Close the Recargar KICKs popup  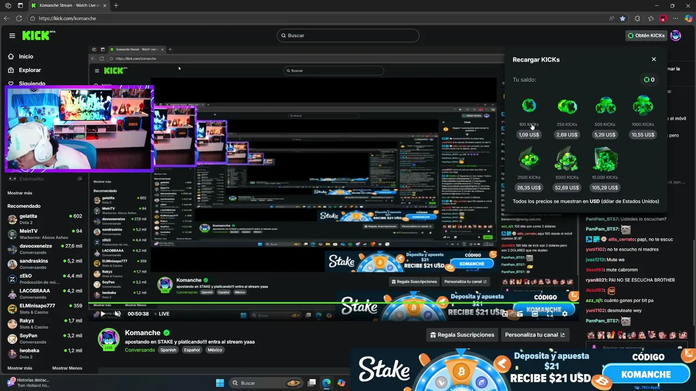coord(654,59)
